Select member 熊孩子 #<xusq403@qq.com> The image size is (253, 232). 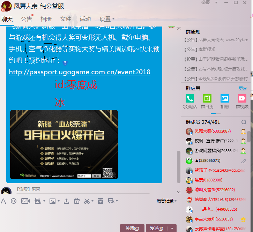pos(216,170)
